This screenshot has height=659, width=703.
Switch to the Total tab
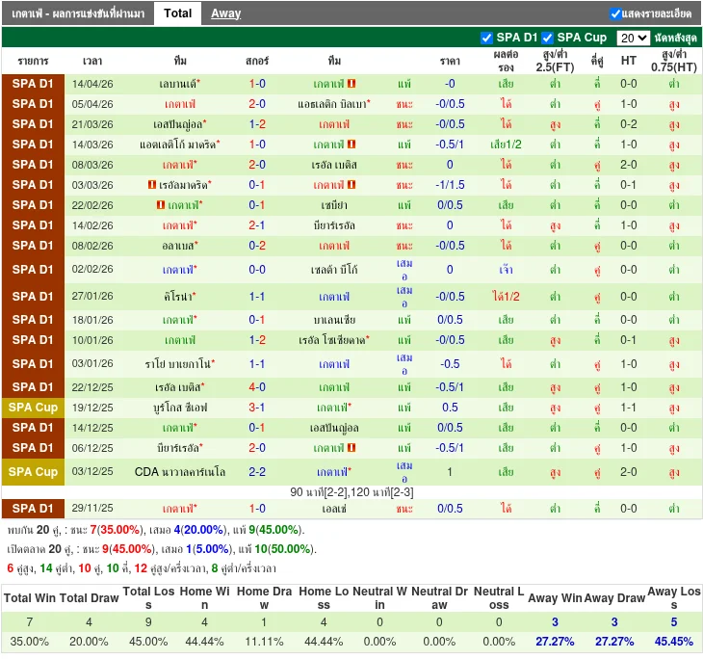click(177, 13)
